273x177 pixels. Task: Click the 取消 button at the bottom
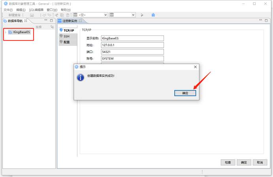260,162
